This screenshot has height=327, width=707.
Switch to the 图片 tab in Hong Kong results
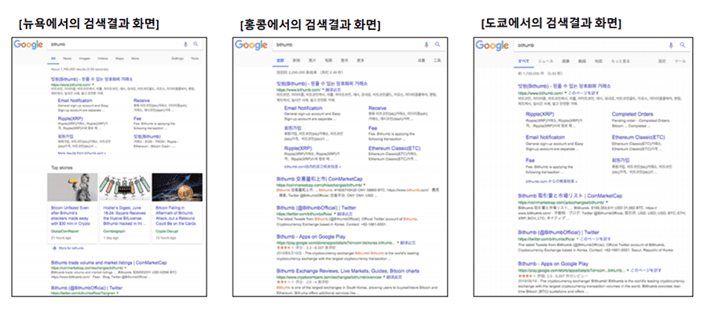(312, 60)
